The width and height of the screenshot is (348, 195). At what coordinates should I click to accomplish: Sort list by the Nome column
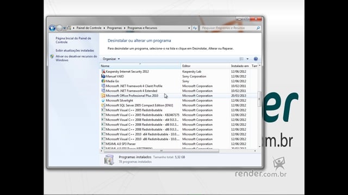click(x=140, y=66)
